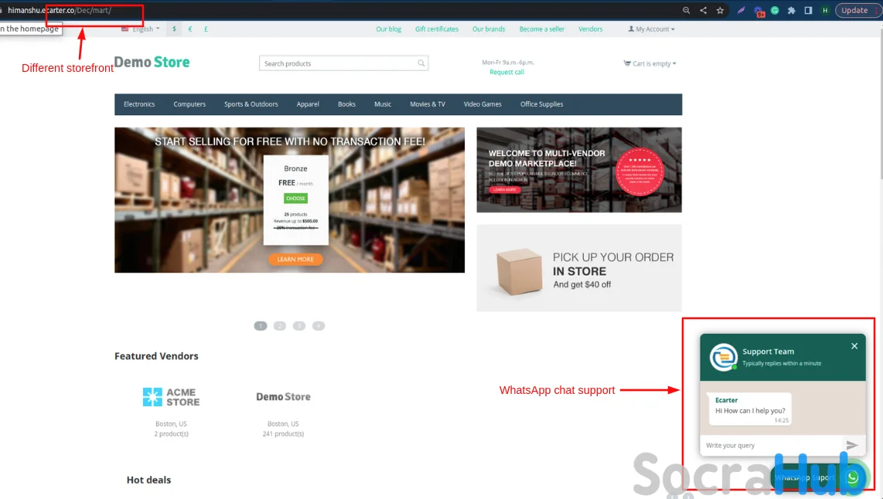Open the browser extensions puzzle icon
The height and width of the screenshot is (499, 883).
[x=791, y=10]
